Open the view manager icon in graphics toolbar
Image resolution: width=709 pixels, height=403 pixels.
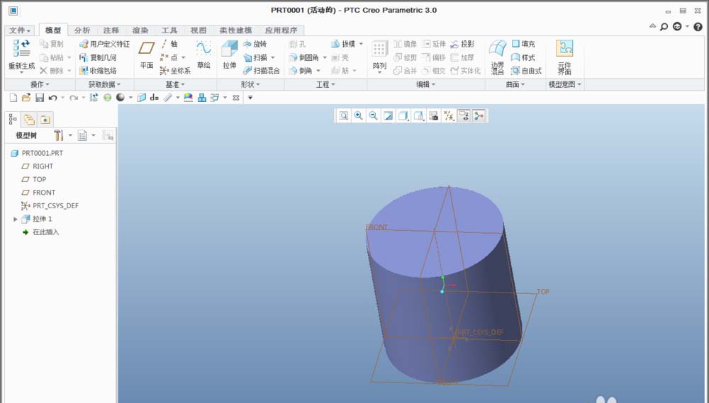point(434,116)
